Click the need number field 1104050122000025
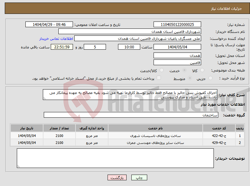 click(177, 24)
